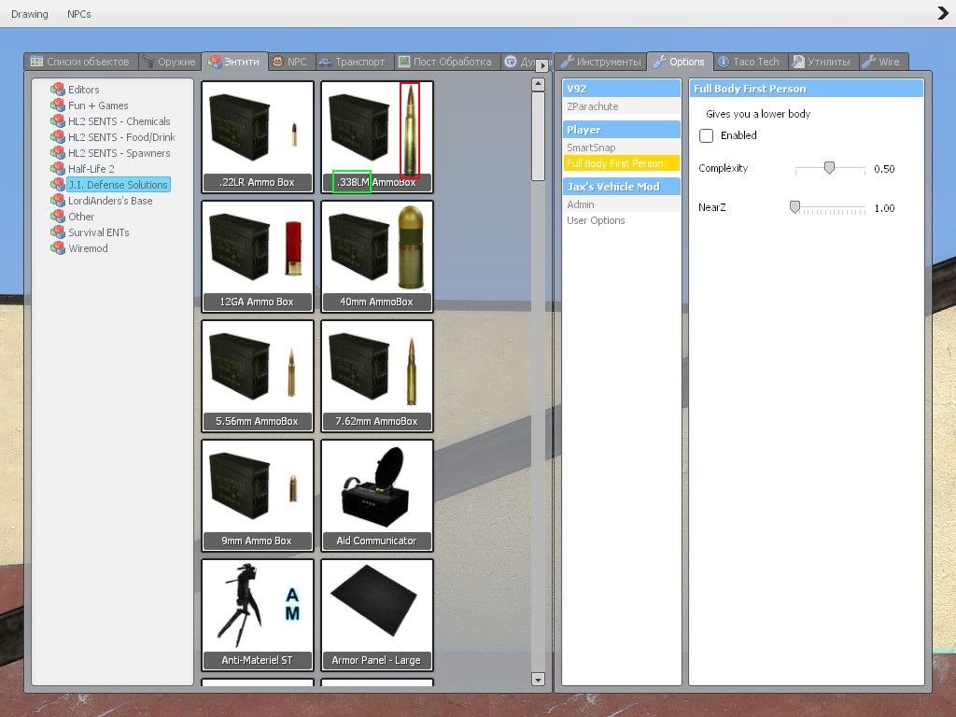This screenshot has width=956, height=717.
Task: Spawn the 9mm Ammo Box entity
Action: click(x=258, y=496)
